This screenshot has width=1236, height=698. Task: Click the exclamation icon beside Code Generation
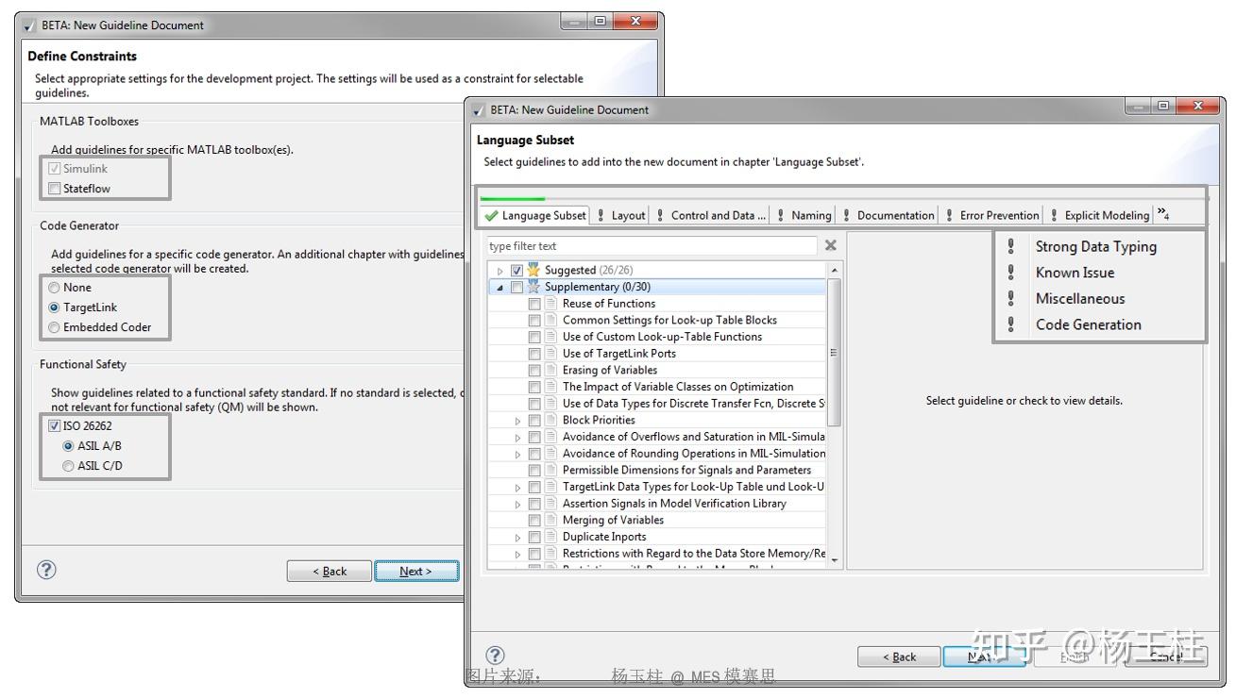[x=1010, y=324]
